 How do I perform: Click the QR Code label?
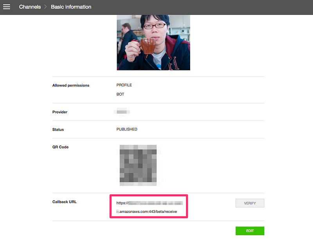(61, 147)
